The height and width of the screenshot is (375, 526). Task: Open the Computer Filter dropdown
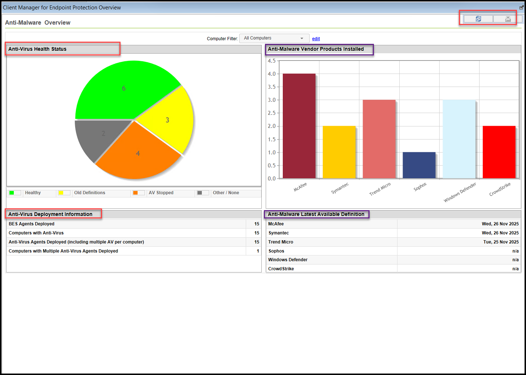pos(302,38)
